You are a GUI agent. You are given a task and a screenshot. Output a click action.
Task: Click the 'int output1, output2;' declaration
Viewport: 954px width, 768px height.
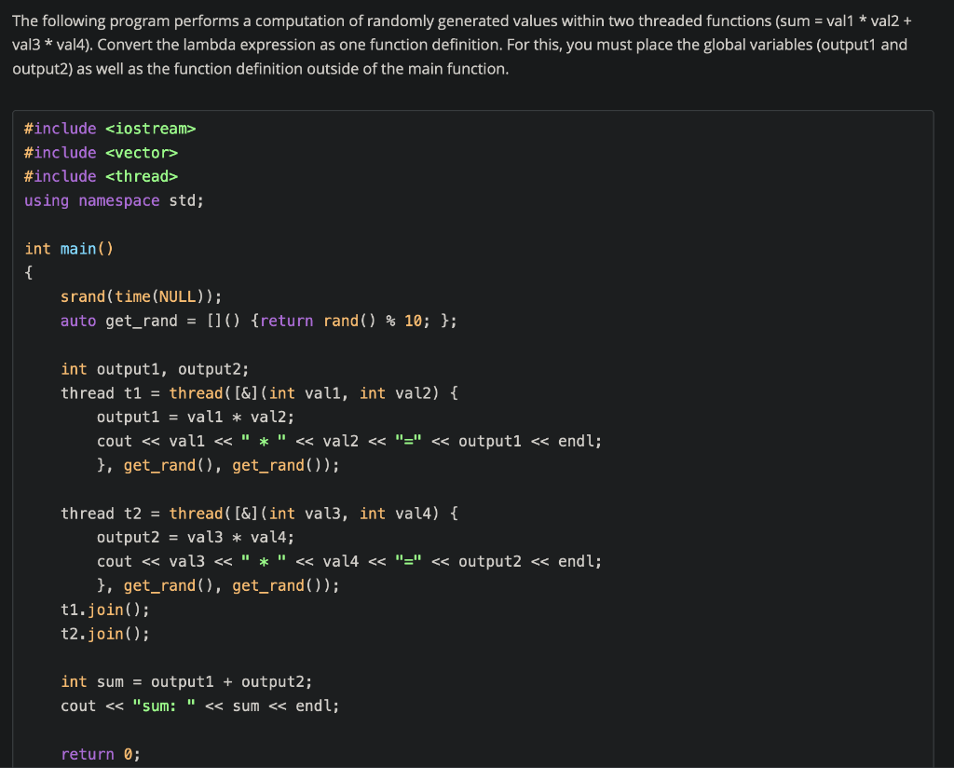coord(155,369)
